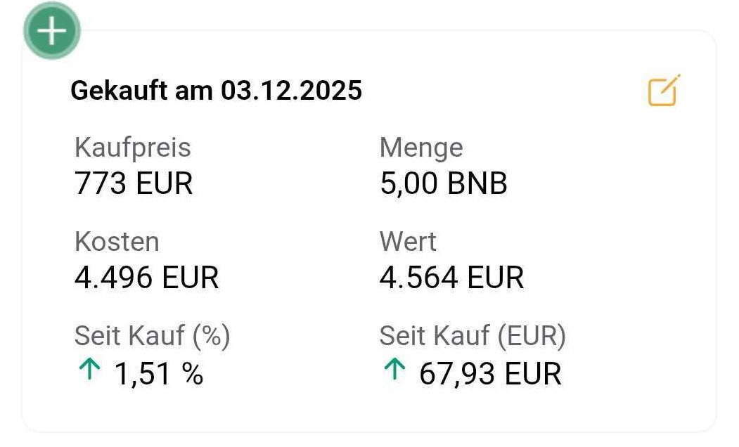Click the date 03.12.2025 in the heading
Screen dimensions: 739x447
[x=291, y=91]
